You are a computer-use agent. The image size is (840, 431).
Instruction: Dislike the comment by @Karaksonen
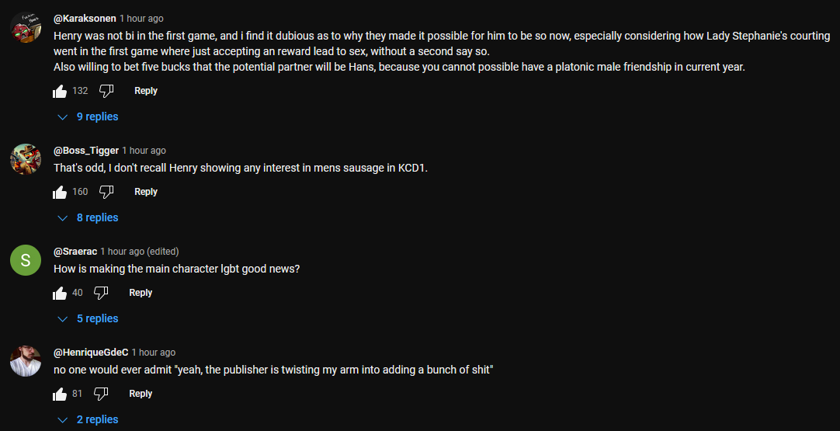point(106,91)
